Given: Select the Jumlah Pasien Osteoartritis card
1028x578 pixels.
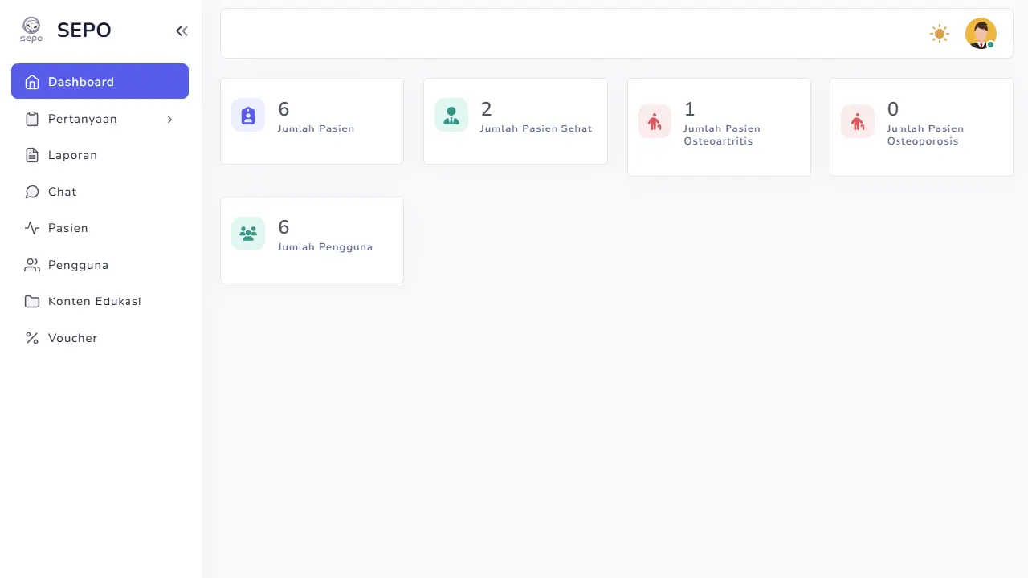Looking at the screenshot, I should click(719, 127).
